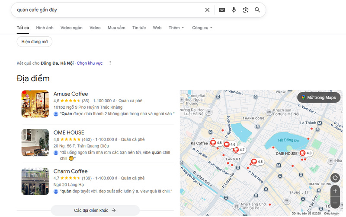Open the on-screen keyboard input tool

222,10
